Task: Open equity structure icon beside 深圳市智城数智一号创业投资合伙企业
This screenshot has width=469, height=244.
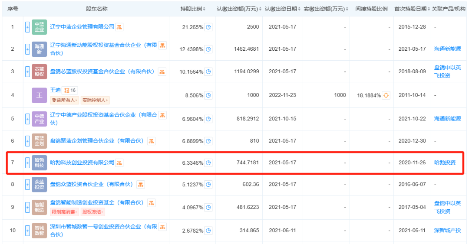Action: [x=162, y=227]
